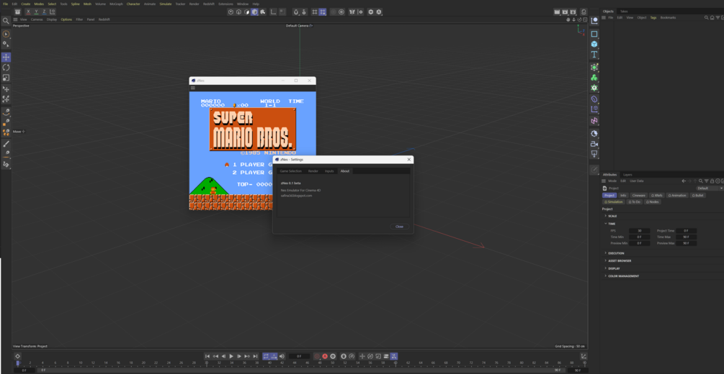Toggle loop playback mode button
The height and width of the screenshot is (374, 724).
(267, 357)
